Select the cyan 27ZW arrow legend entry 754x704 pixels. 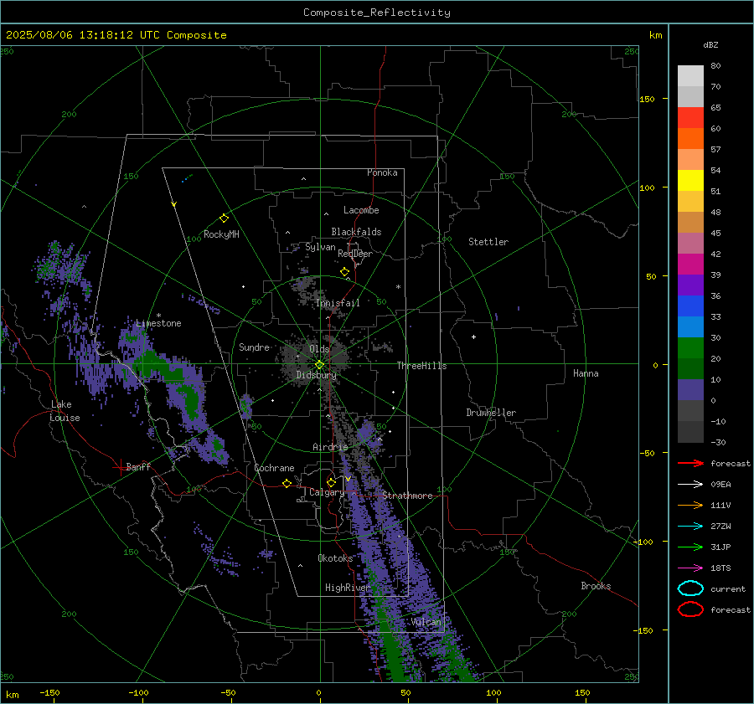click(690, 527)
